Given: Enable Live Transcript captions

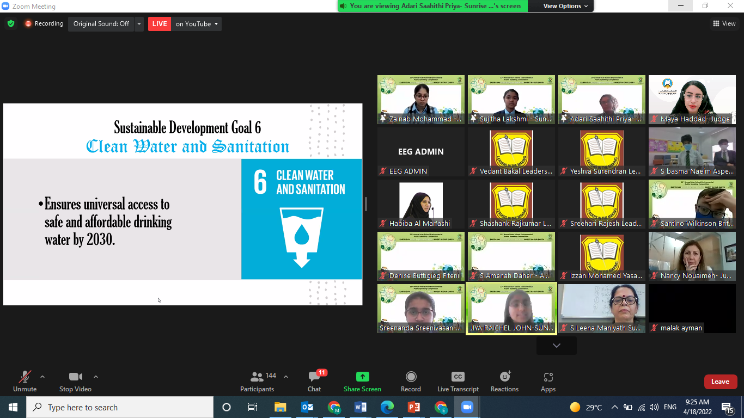Looking at the screenshot, I should 458,381.
